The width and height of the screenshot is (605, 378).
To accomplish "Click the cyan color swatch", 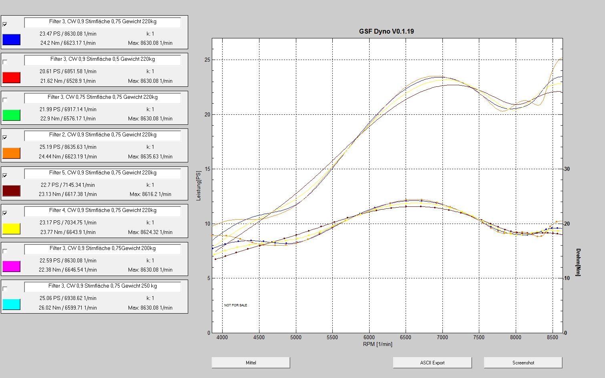I will pyautogui.click(x=11, y=304).
